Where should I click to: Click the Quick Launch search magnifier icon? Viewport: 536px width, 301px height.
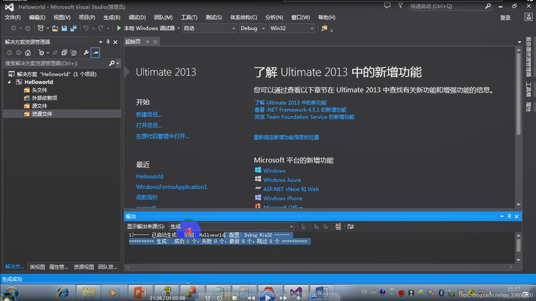pyautogui.click(x=488, y=6)
